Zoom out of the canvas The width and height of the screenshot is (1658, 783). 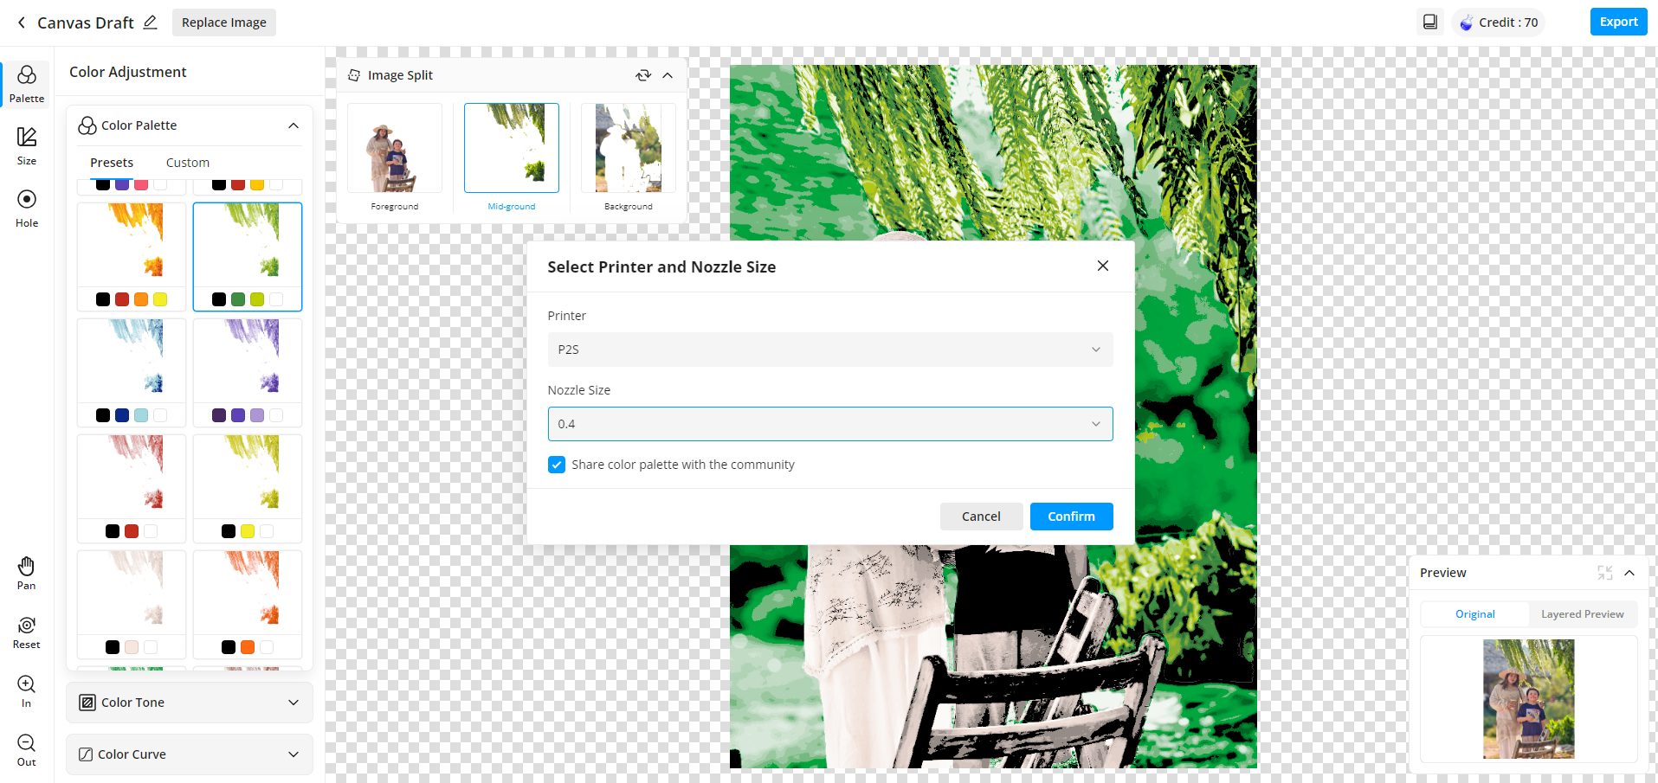[27, 749]
